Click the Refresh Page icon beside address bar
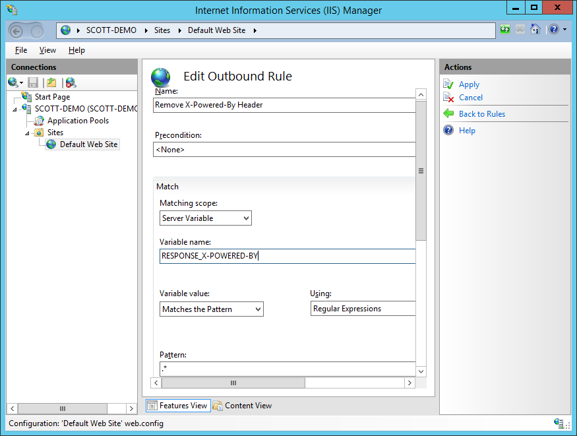Viewport: 577px width, 436px height. coord(505,30)
